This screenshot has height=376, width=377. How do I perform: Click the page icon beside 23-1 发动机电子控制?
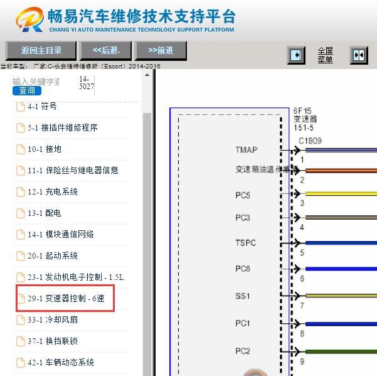click(21, 277)
